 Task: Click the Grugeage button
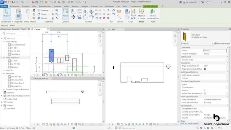pos(43,10)
